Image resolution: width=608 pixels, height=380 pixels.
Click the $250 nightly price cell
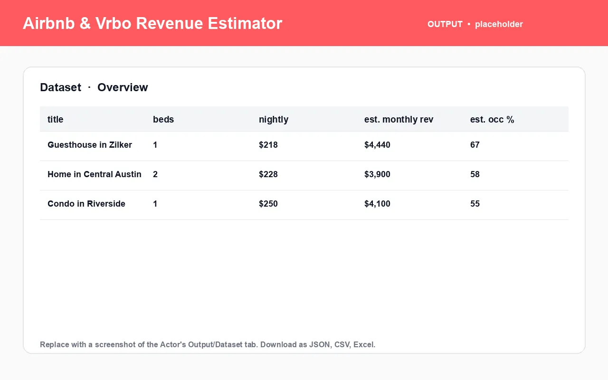268,204
